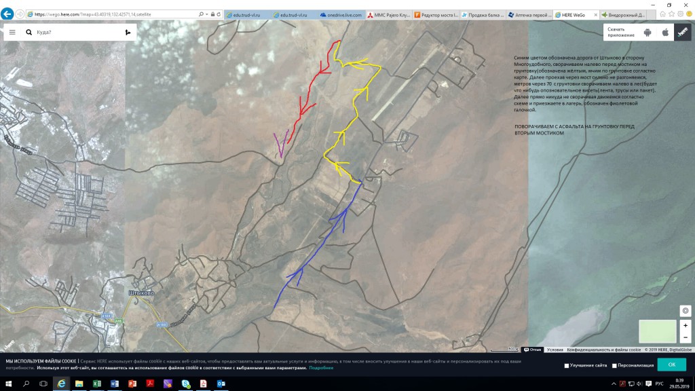This screenshot has height=391, width=695.
Task: Zoom out the map with minus button
Action: (685, 337)
